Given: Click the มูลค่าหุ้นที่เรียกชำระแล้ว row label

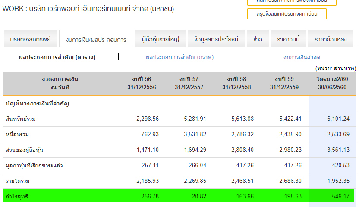Looking at the screenshot, I should [x=35, y=166].
